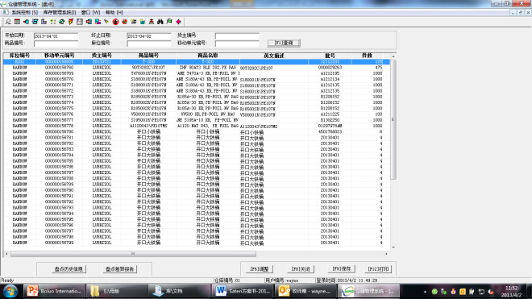Click the 货主编号 input field
The height and width of the screenshot is (299, 532).
237,35
